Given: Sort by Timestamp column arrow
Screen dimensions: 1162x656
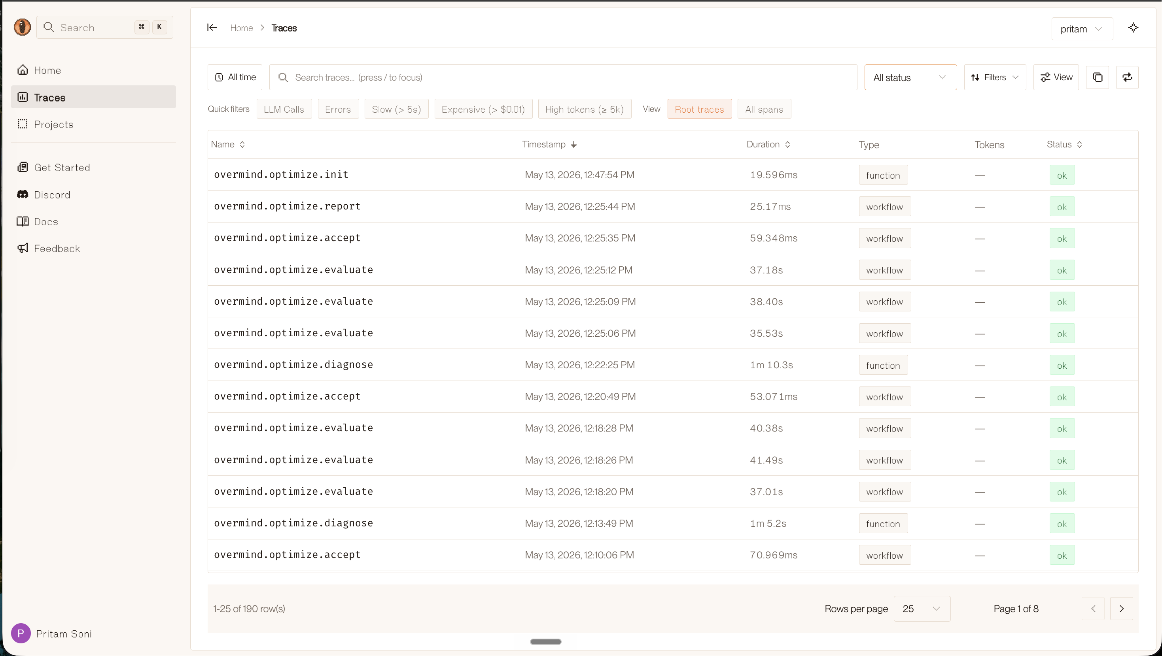Looking at the screenshot, I should coord(574,144).
